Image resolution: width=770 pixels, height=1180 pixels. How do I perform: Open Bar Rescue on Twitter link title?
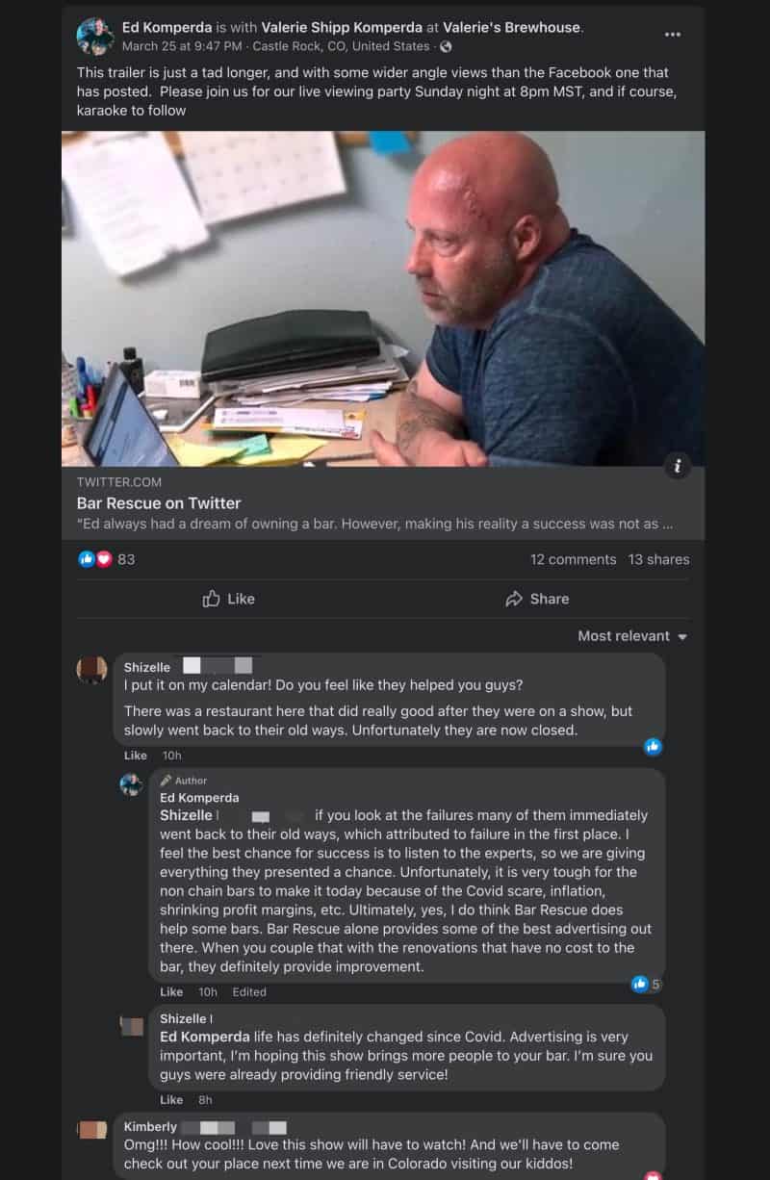tap(159, 503)
